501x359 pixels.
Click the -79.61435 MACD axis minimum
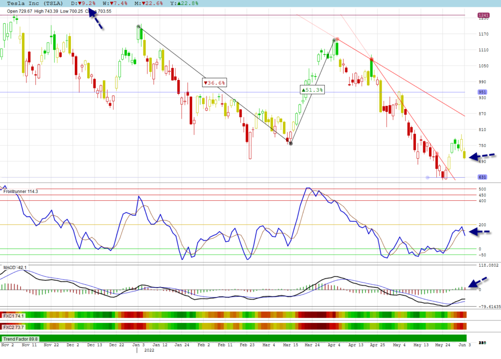coord(489,307)
